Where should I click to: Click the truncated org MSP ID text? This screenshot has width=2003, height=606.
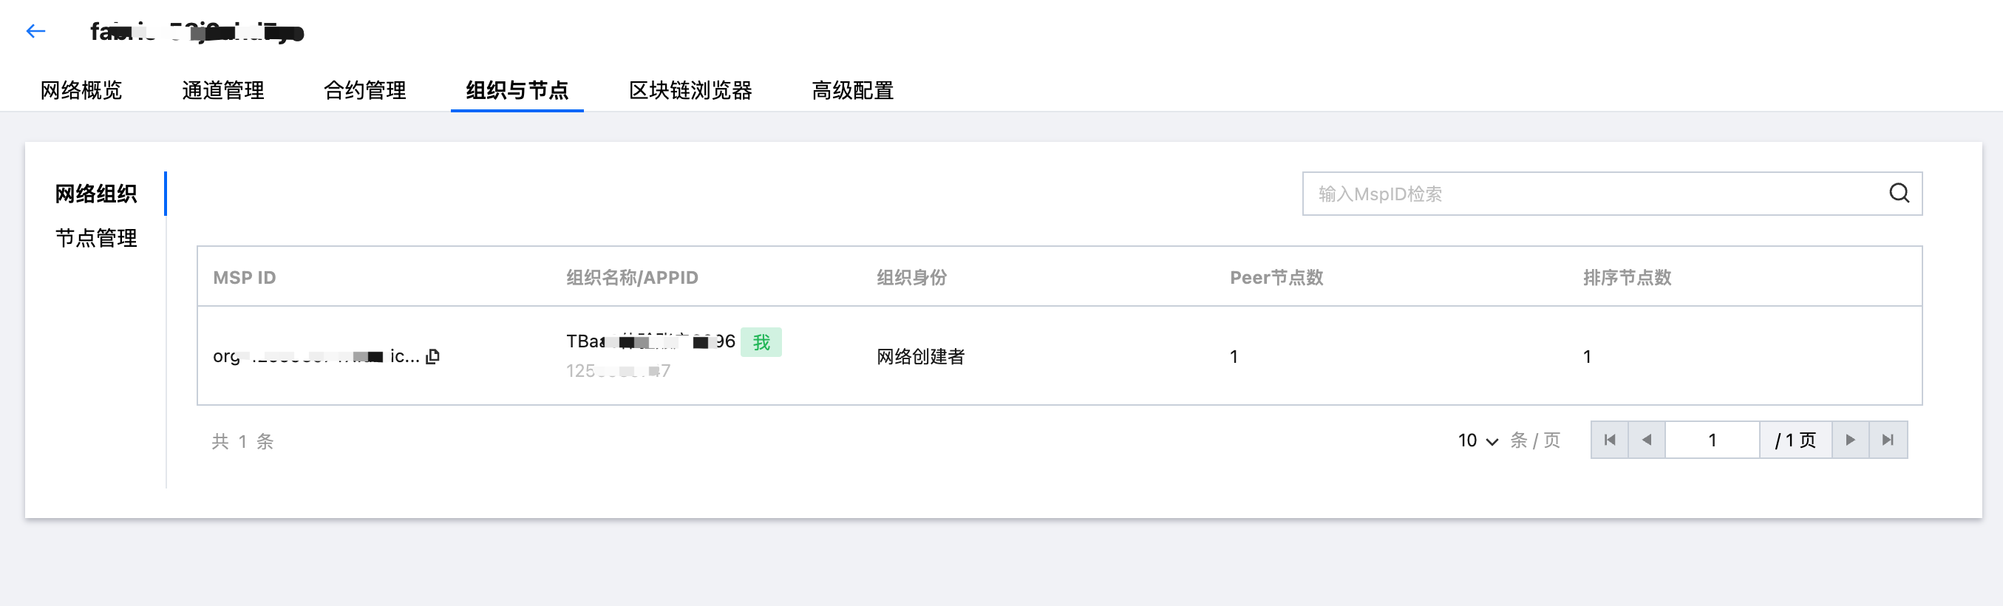(x=316, y=356)
